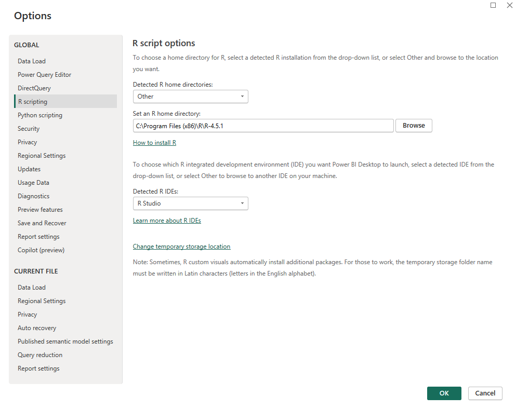Click inside the R home directory field
516x410 pixels.
click(x=263, y=126)
